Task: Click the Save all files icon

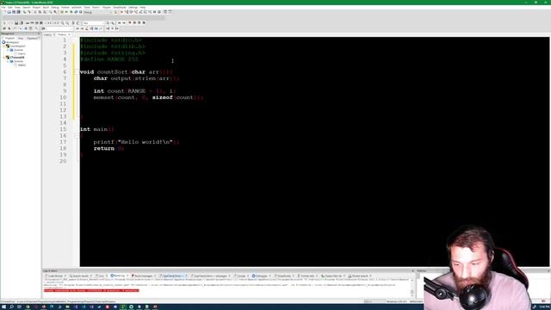Action: coord(18,12)
